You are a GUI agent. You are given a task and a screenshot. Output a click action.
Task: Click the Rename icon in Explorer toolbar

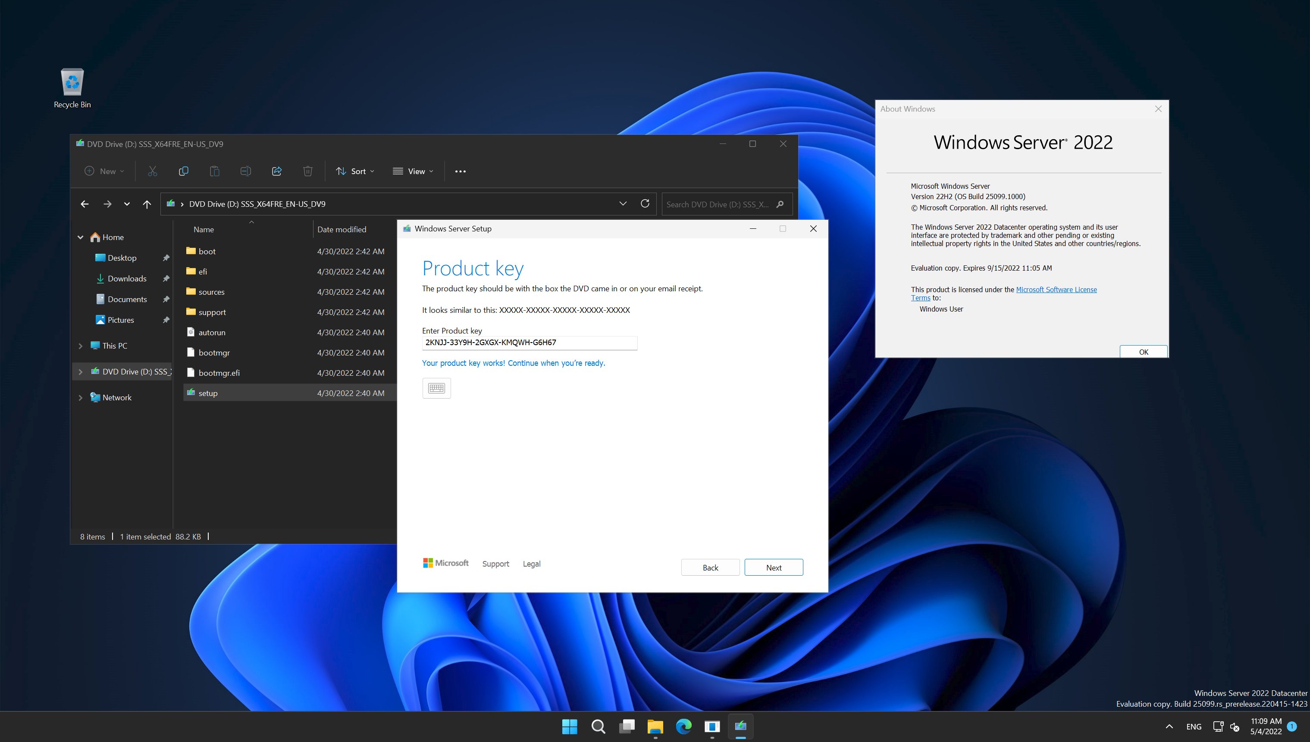coord(245,171)
